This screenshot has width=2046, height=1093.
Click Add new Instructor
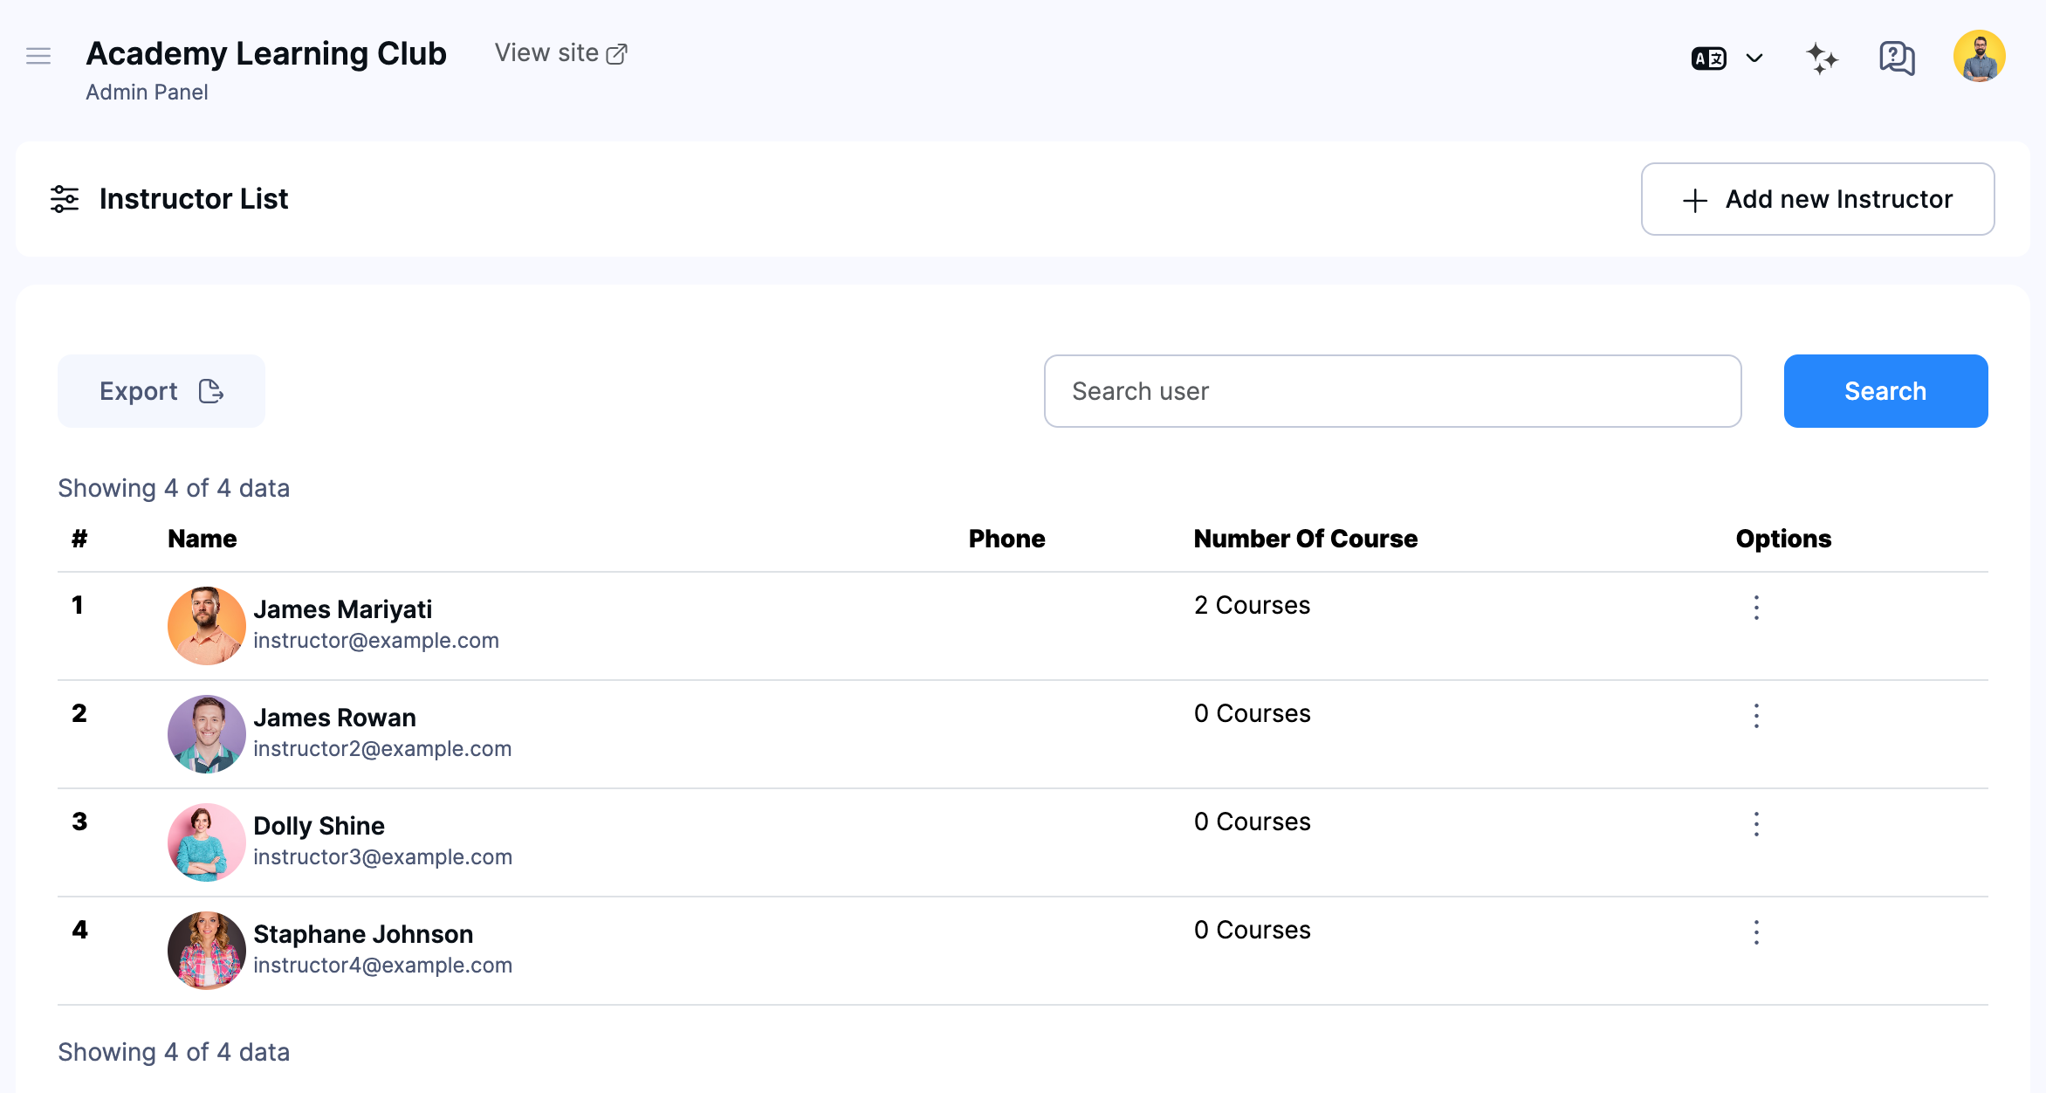(1816, 199)
